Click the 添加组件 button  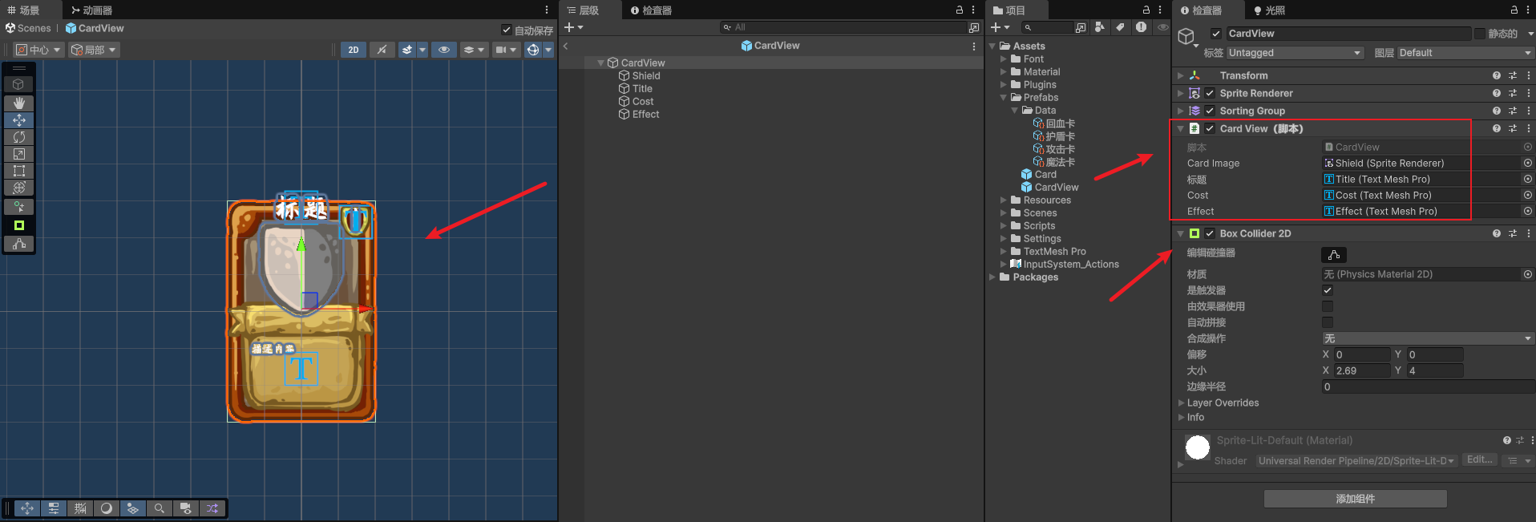coord(1356,499)
